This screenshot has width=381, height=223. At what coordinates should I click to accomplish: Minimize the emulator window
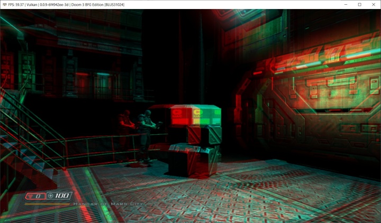pyautogui.click(x=344, y=4)
